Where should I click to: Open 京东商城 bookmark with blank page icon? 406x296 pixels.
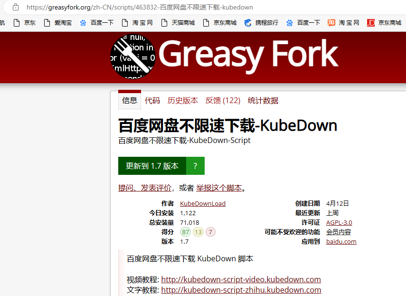coord(220,23)
